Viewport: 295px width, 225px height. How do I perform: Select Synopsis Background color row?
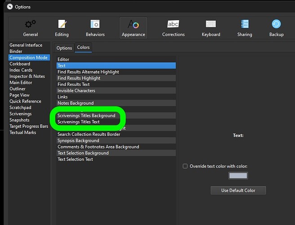pyautogui.click(x=116, y=140)
